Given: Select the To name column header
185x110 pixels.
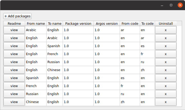Looking at the screenshot, I should 55,24.
